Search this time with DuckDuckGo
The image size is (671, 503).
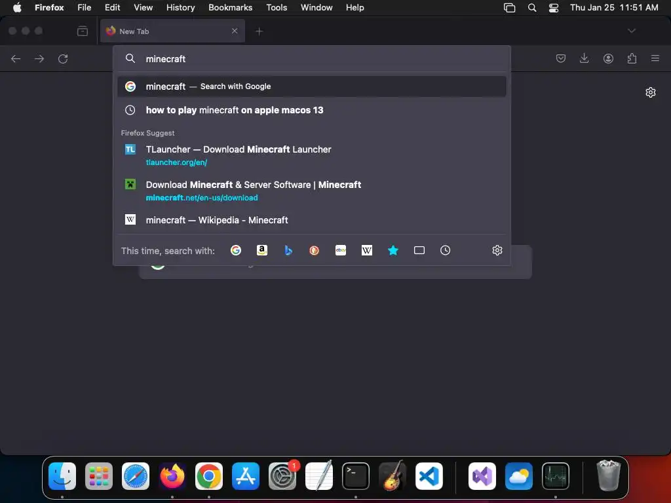tap(314, 250)
